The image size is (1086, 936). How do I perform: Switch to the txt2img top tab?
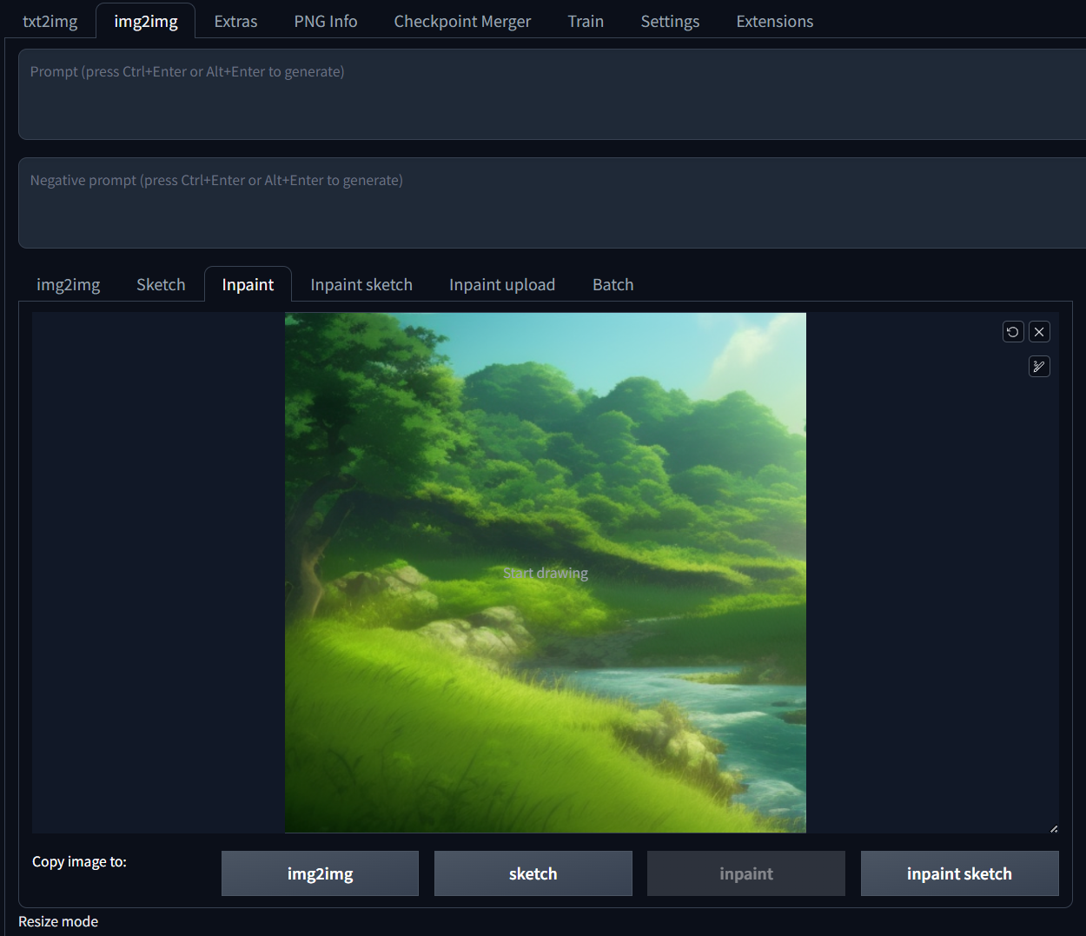click(50, 22)
